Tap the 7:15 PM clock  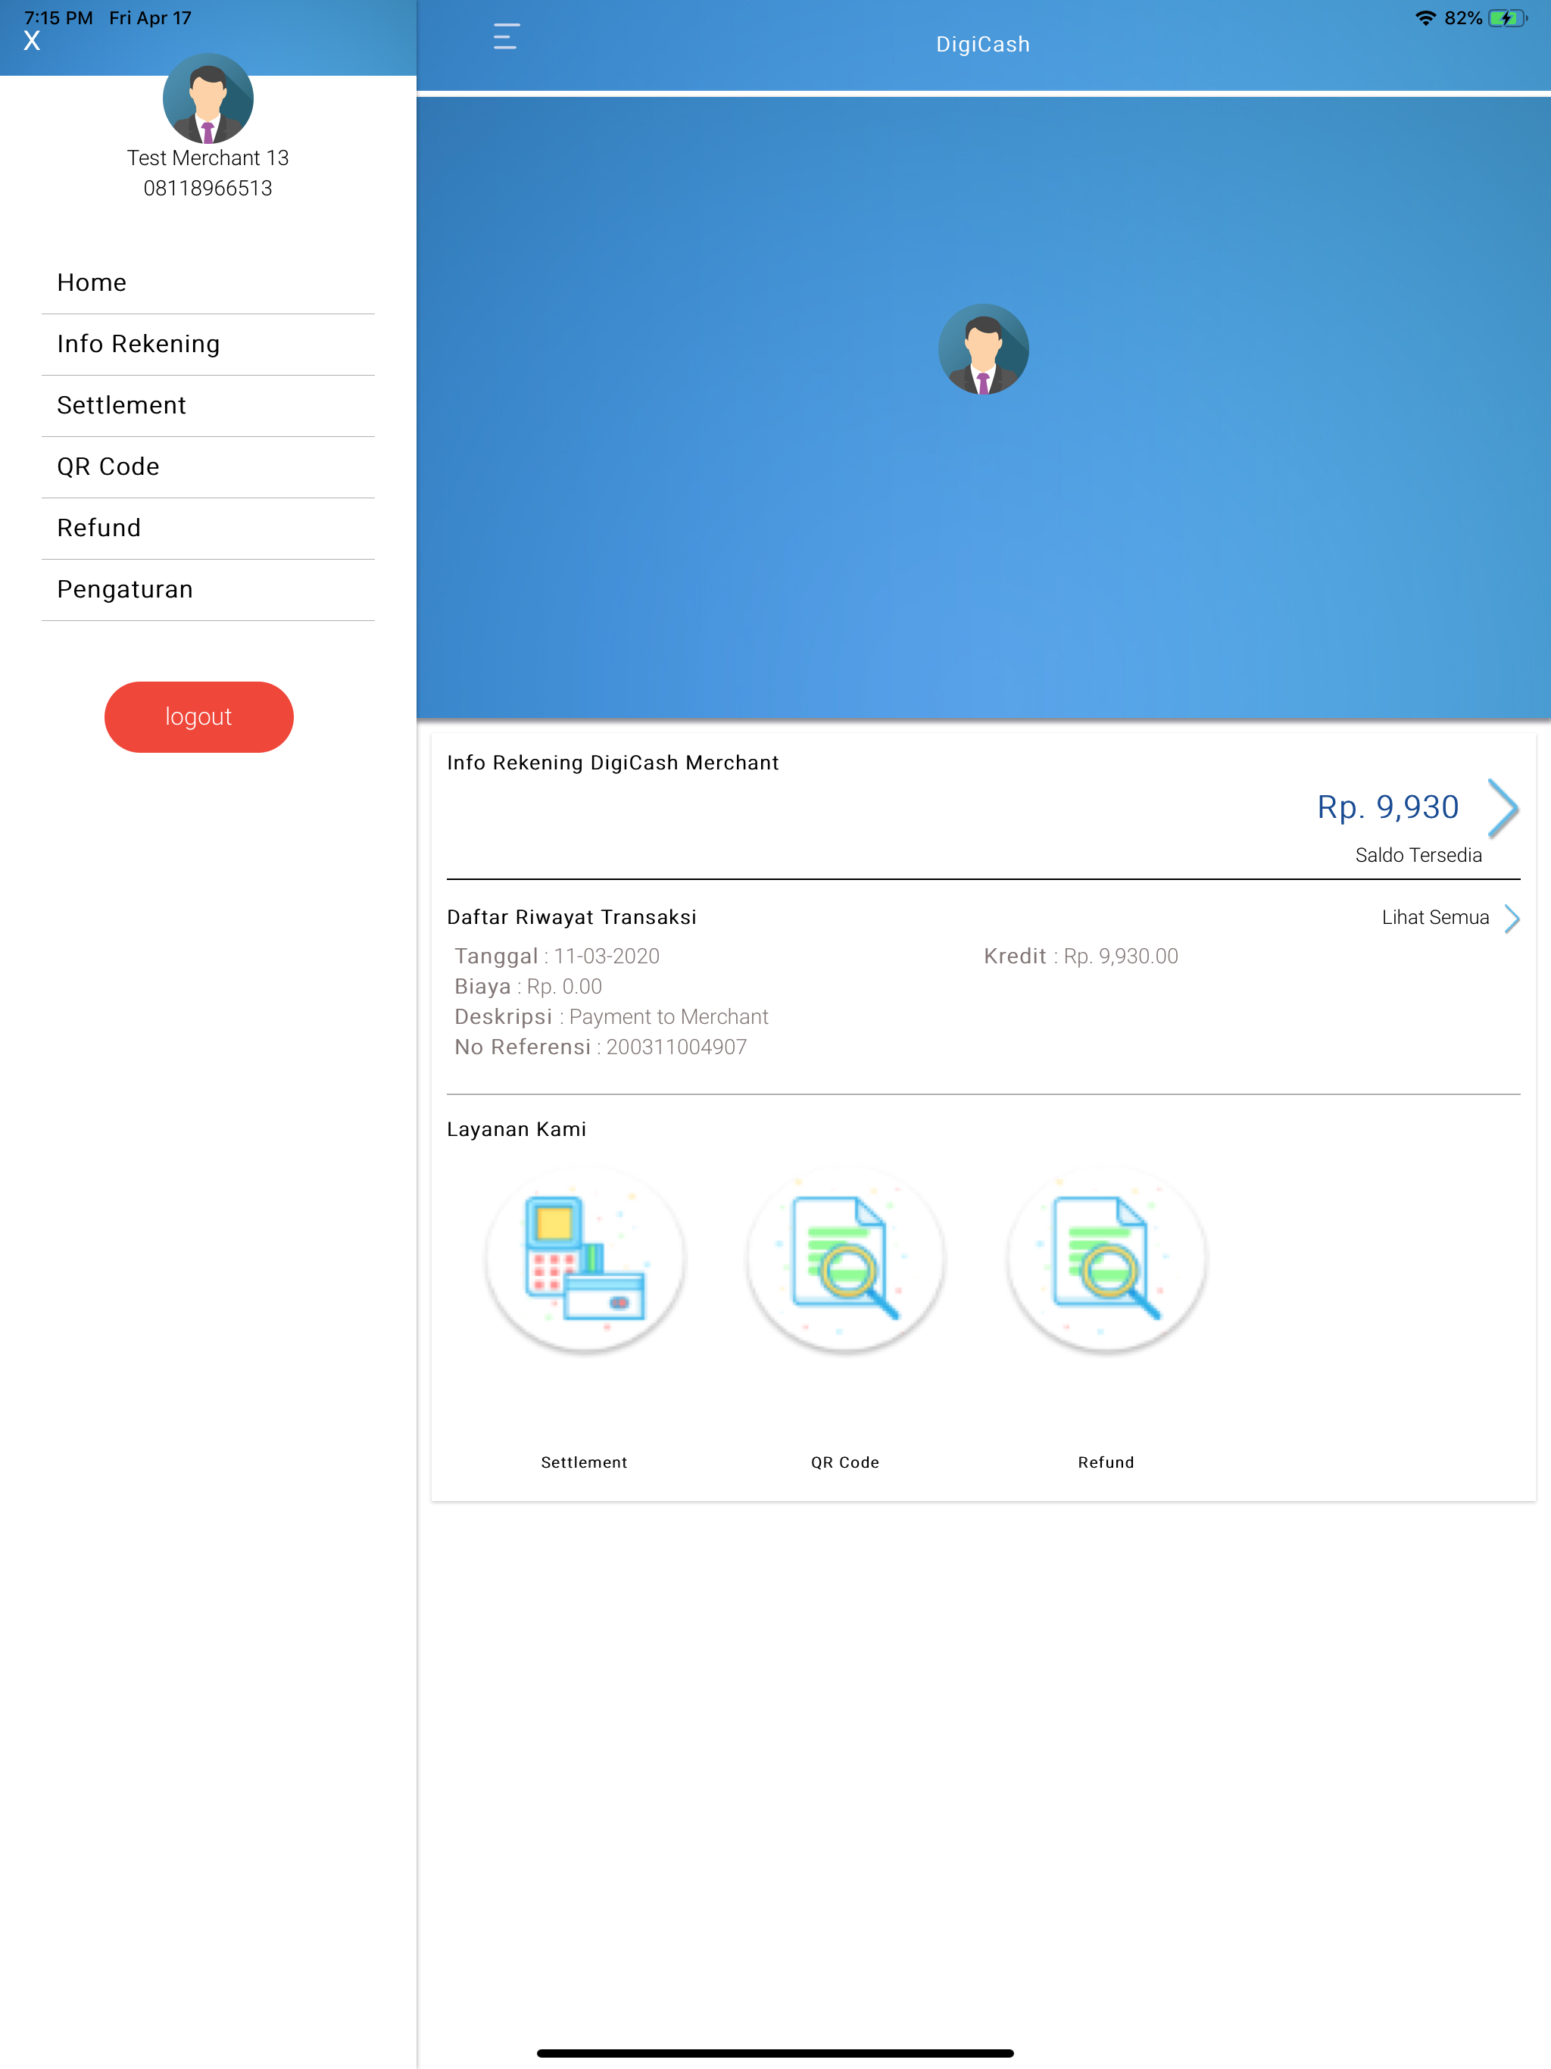[58, 17]
